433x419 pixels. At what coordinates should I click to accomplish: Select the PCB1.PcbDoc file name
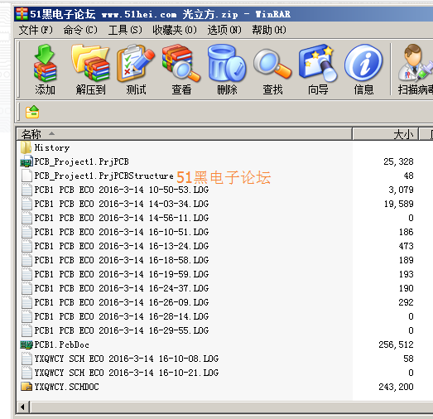coord(61,344)
